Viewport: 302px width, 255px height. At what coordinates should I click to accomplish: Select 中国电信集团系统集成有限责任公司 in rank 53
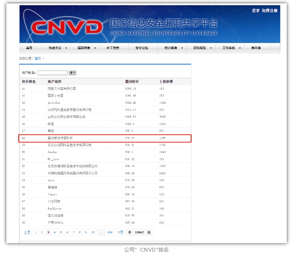73,173
